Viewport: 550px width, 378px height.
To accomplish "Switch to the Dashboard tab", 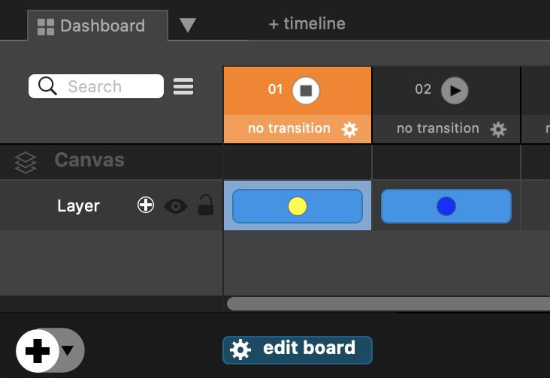I will [x=92, y=26].
